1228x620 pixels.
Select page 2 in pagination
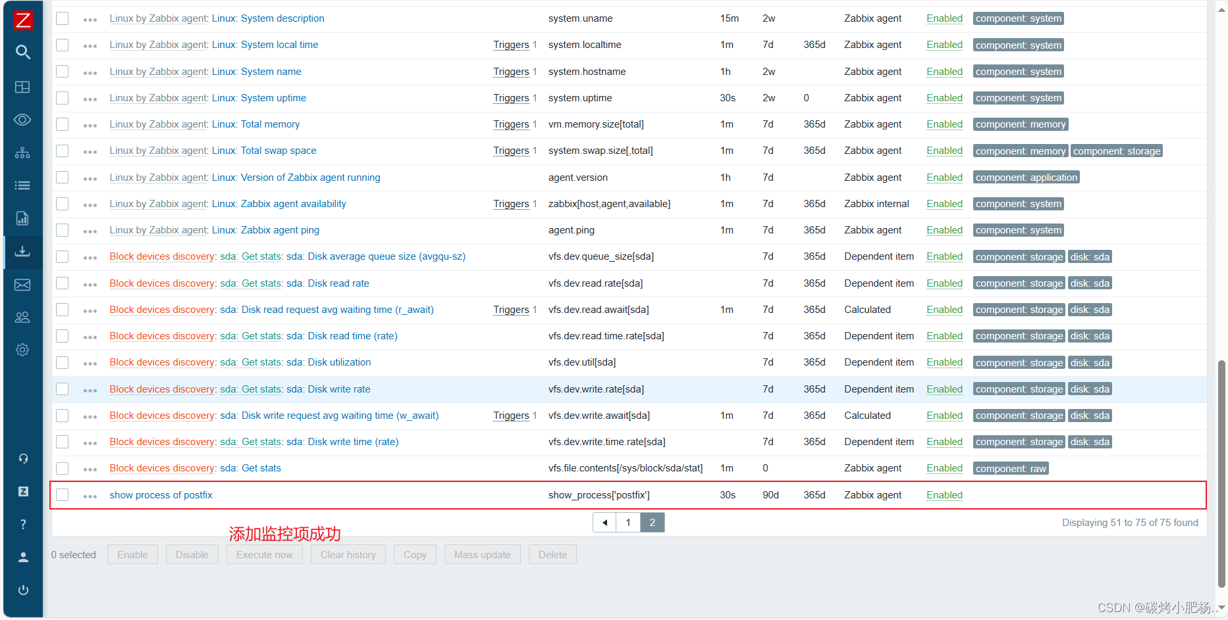(x=652, y=523)
